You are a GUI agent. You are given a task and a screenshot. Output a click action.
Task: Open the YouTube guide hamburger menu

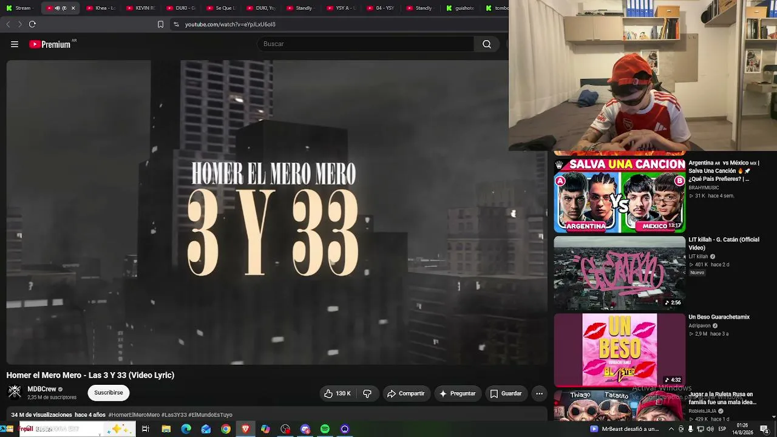coord(15,44)
